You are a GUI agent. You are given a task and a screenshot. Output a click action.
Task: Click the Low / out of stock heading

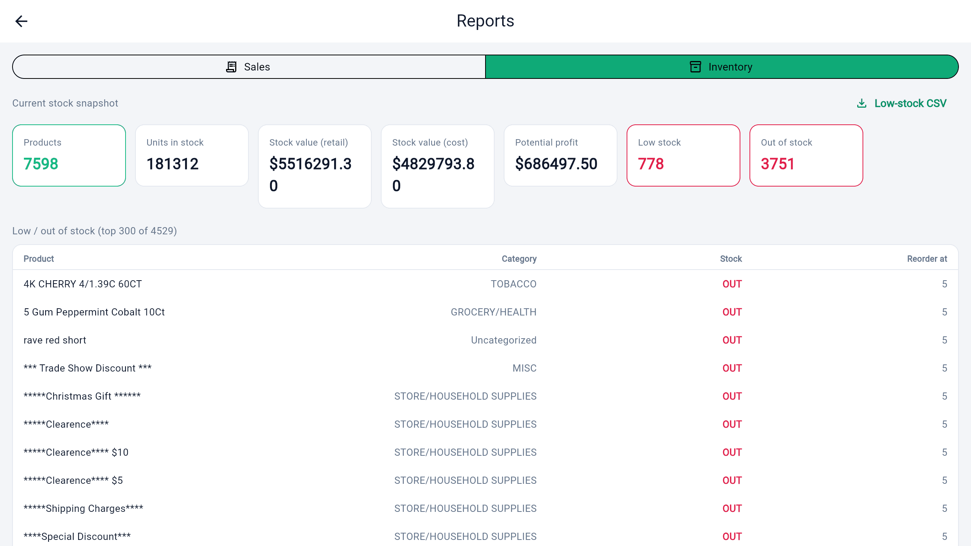point(94,231)
